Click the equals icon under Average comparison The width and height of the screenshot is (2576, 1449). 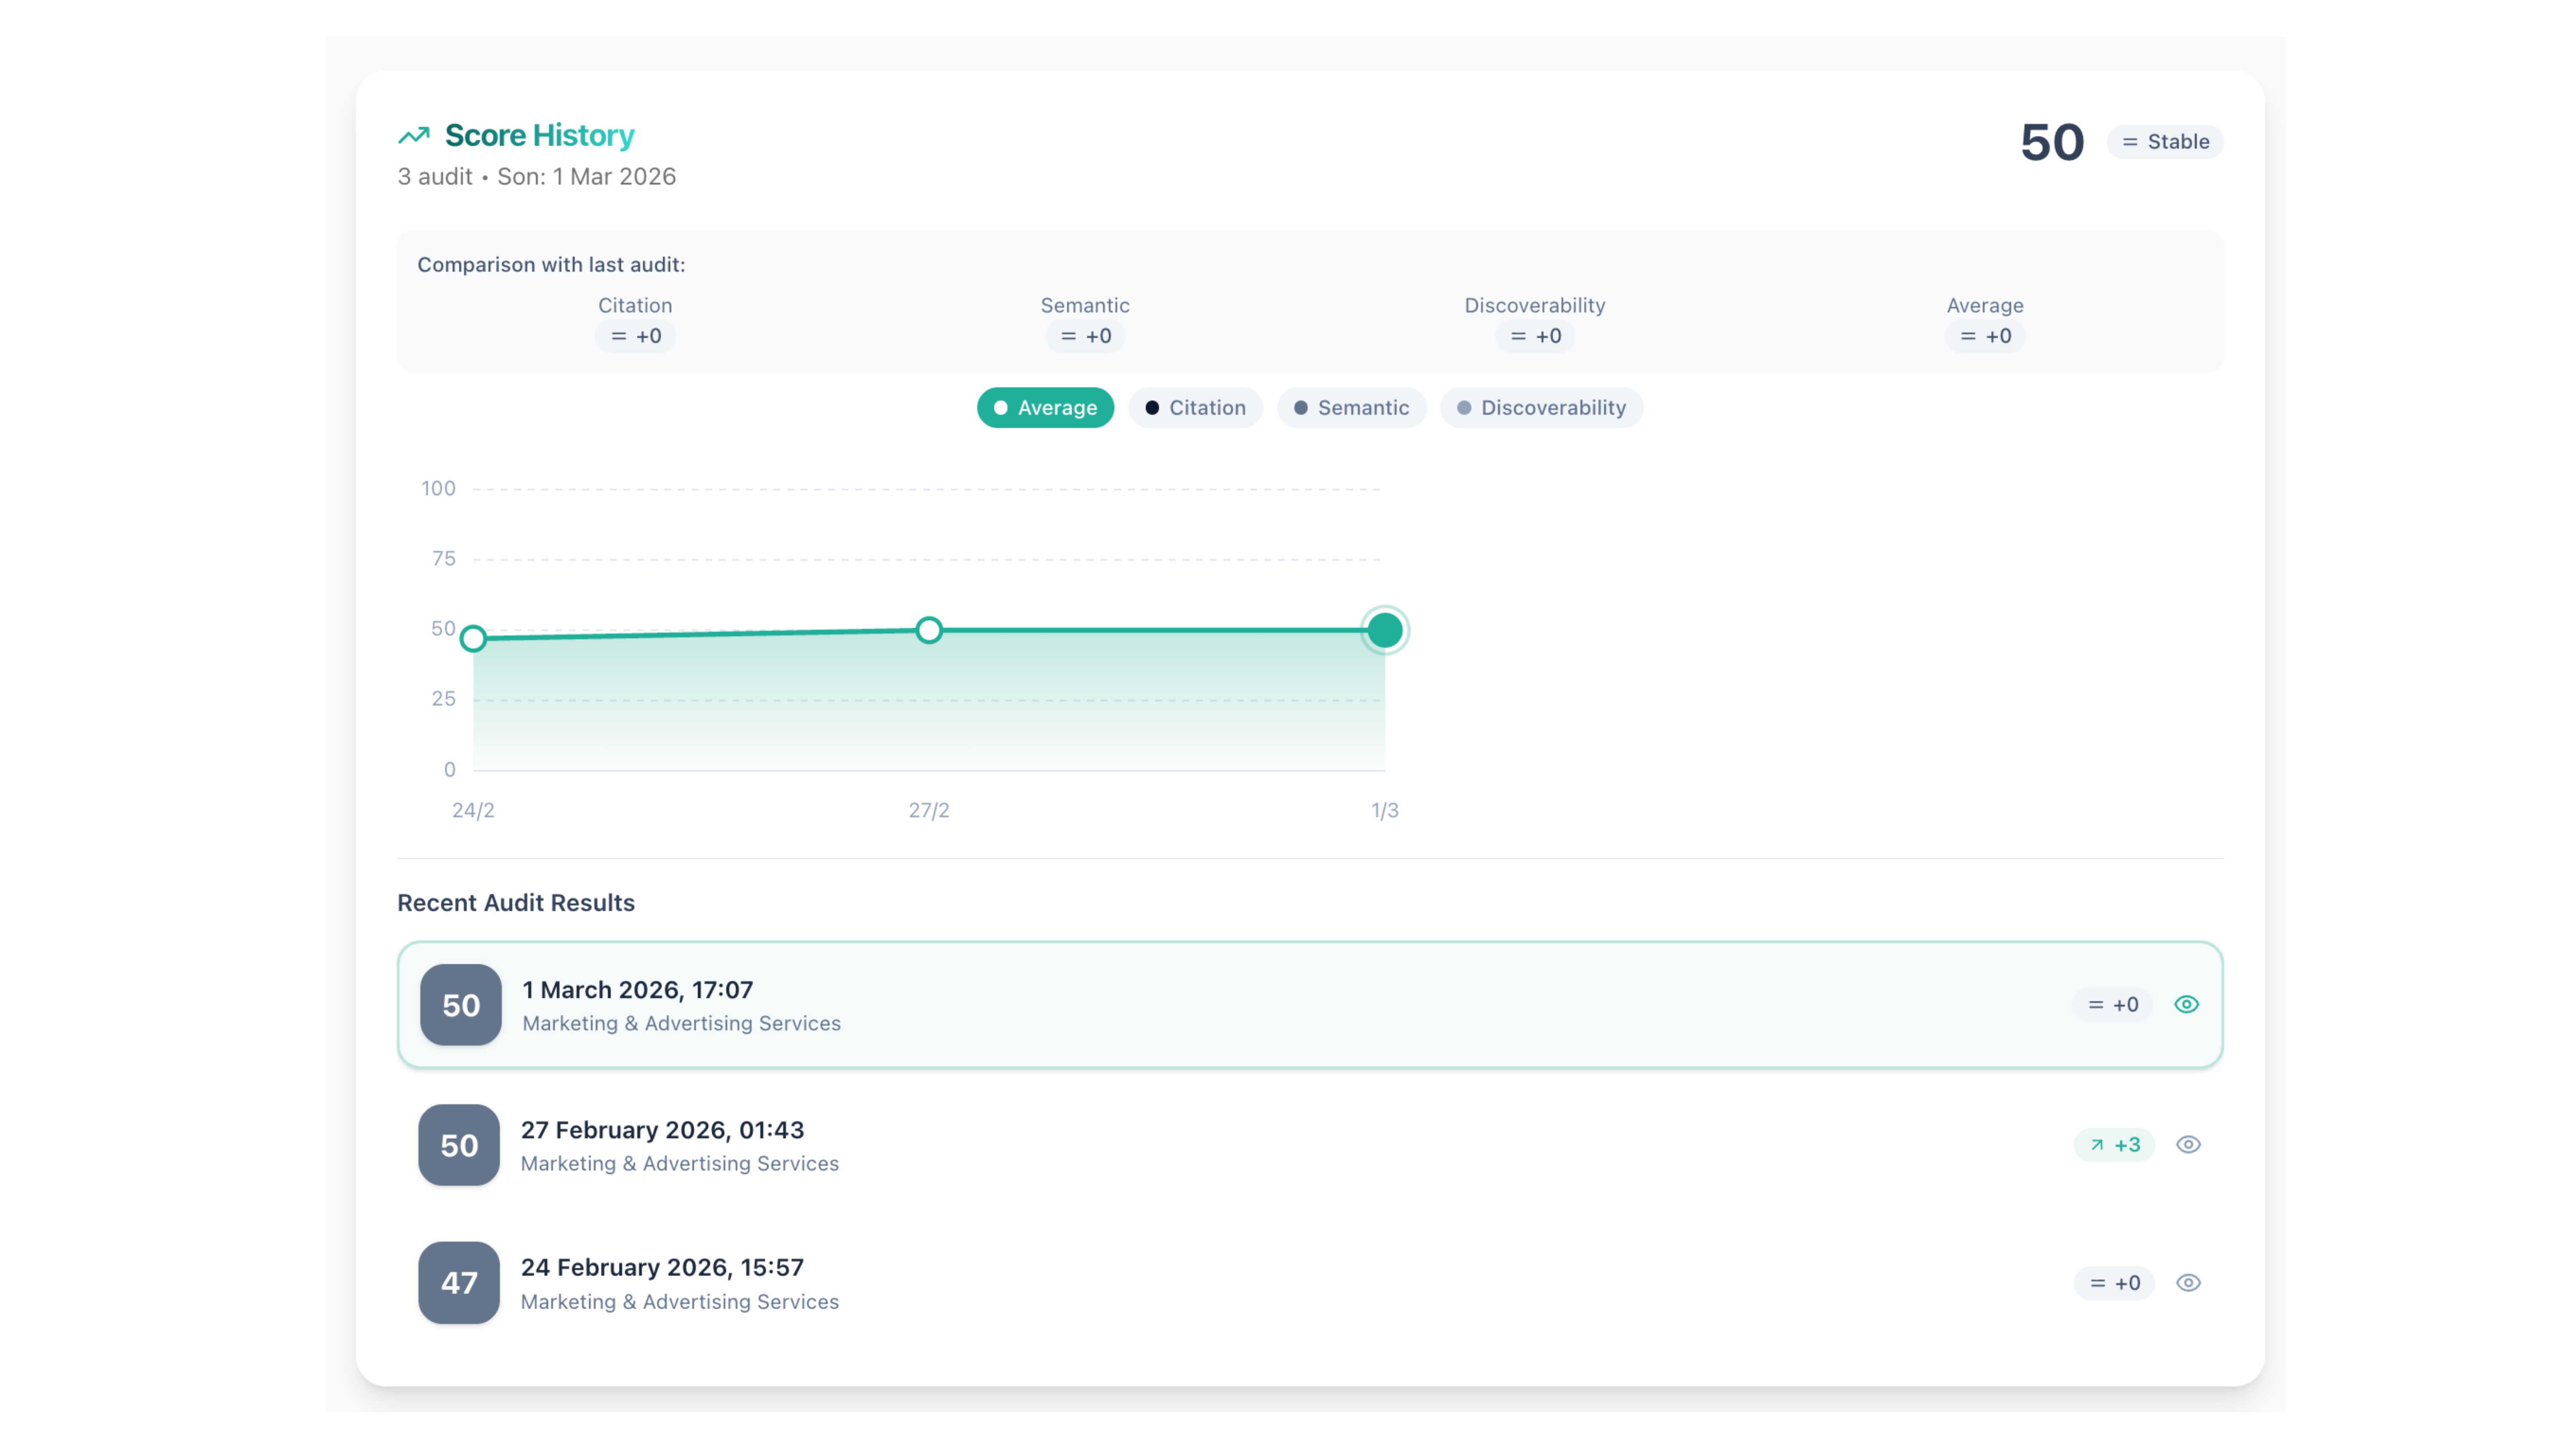point(1965,336)
